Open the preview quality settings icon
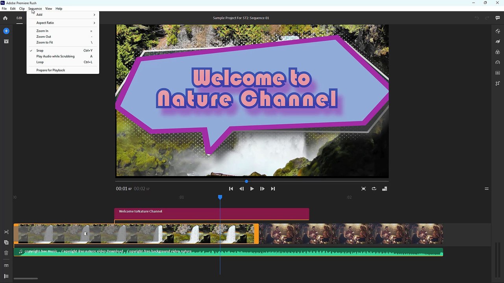504x283 pixels. [x=385, y=189]
